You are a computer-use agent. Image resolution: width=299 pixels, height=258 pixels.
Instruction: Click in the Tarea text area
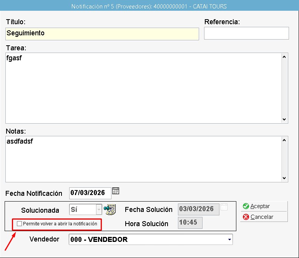[143, 88]
